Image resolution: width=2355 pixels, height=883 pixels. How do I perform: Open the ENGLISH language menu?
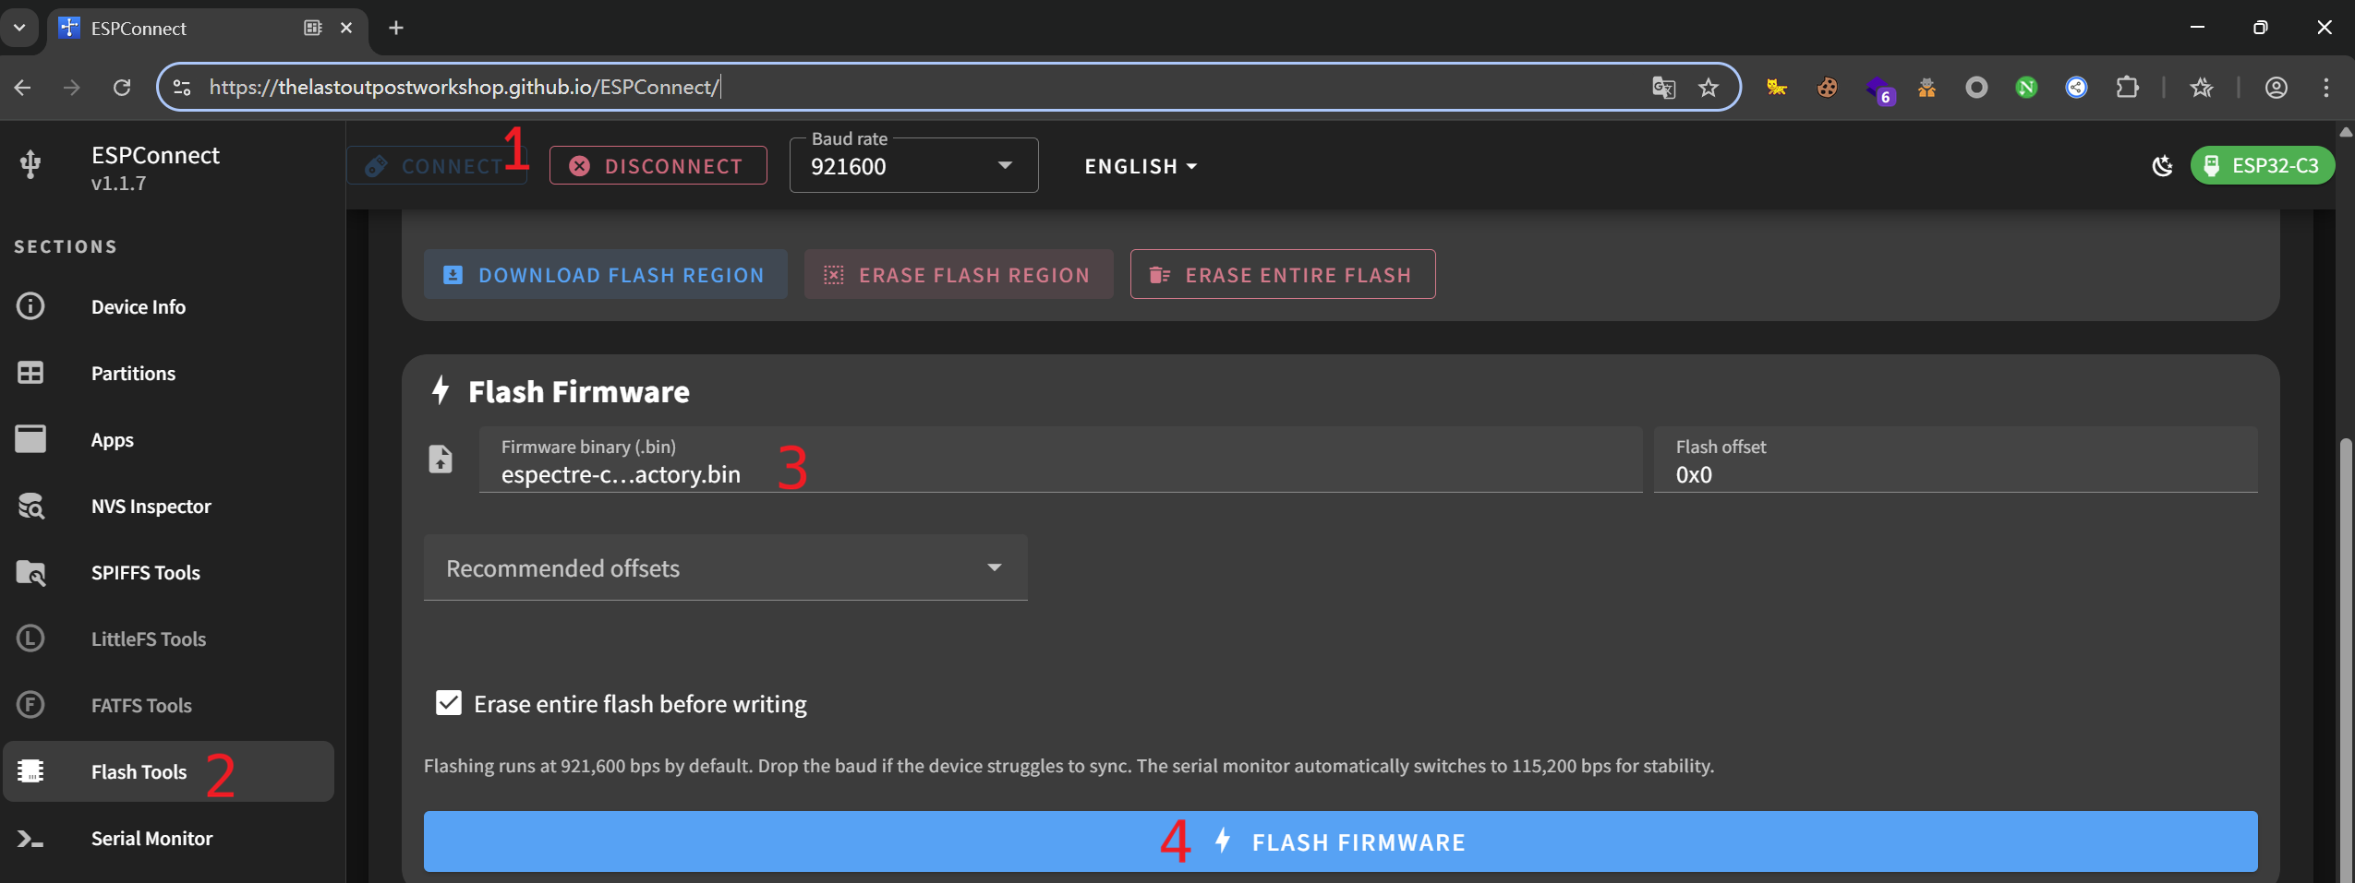coord(1141,167)
